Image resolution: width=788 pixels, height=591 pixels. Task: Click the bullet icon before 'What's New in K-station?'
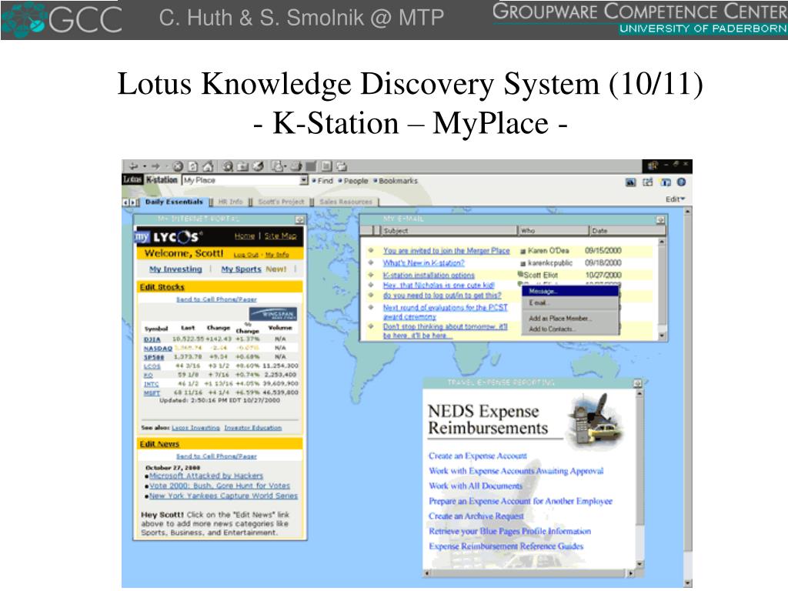point(371,262)
